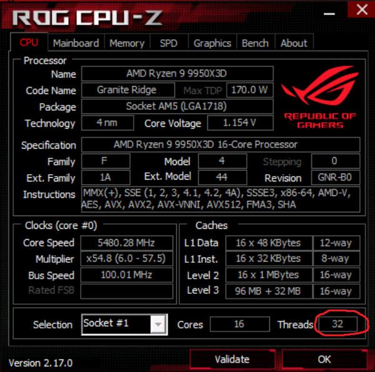This screenshot has width=375, height=372.
Task: Click the processor Name field
Action: (177, 74)
